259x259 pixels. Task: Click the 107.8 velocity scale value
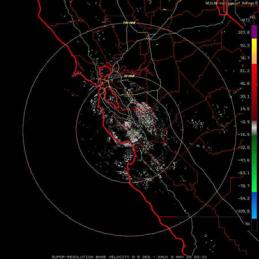pos(244,32)
